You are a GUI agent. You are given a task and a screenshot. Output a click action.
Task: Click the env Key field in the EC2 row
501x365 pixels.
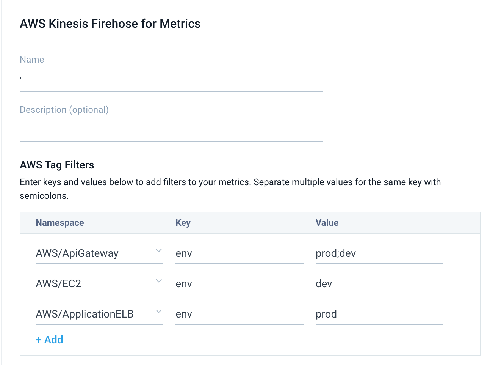(x=239, y=283)
